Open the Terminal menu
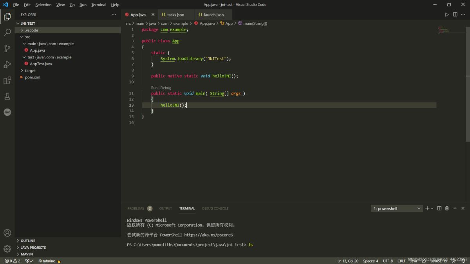 pyautogui.click(x=99, y=5)
